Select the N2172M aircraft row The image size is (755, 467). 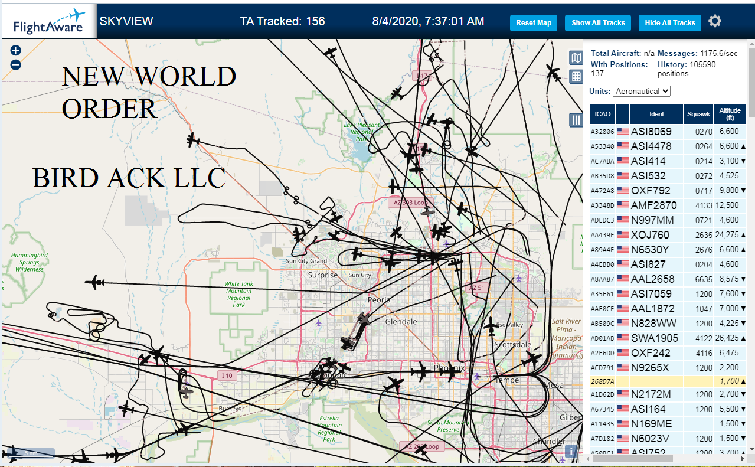tap(669, 394)
